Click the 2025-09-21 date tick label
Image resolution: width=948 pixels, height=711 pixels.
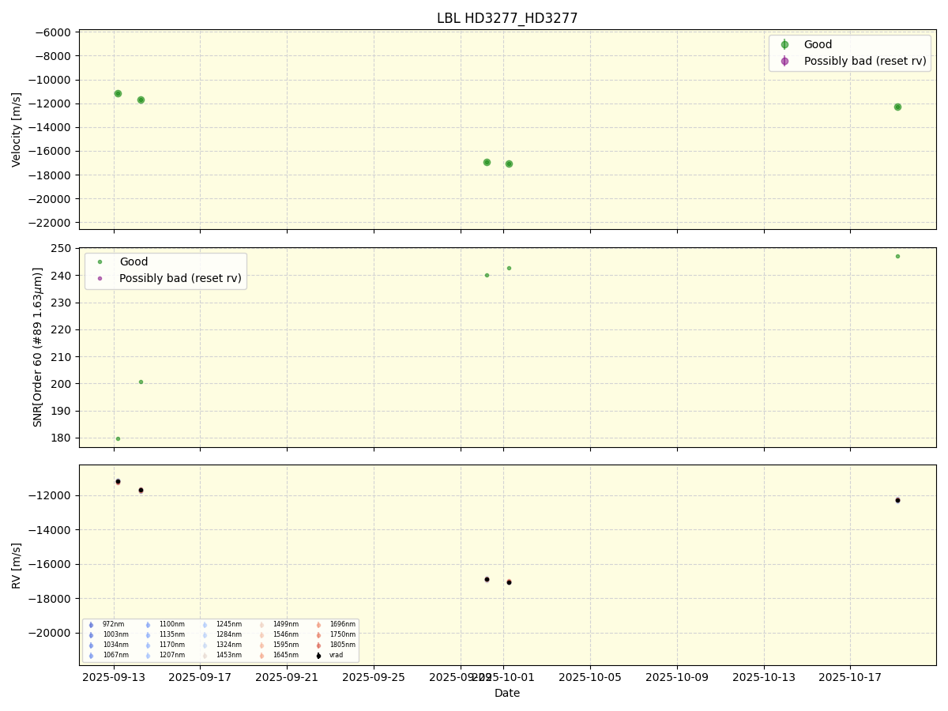pos(287,677)
